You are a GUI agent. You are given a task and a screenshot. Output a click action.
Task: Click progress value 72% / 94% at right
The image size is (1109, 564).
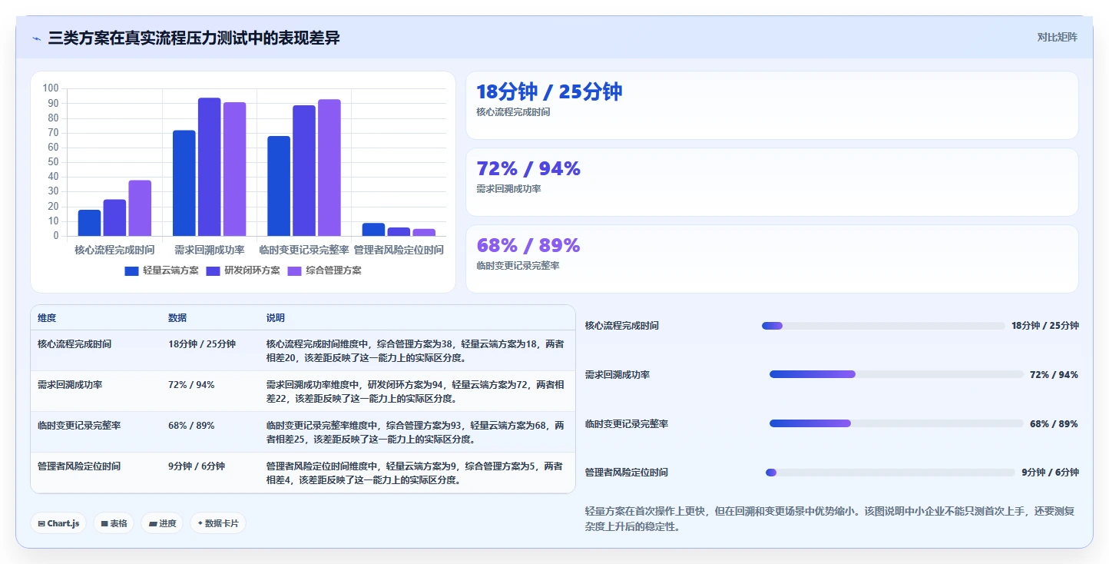click(1054, 375)
